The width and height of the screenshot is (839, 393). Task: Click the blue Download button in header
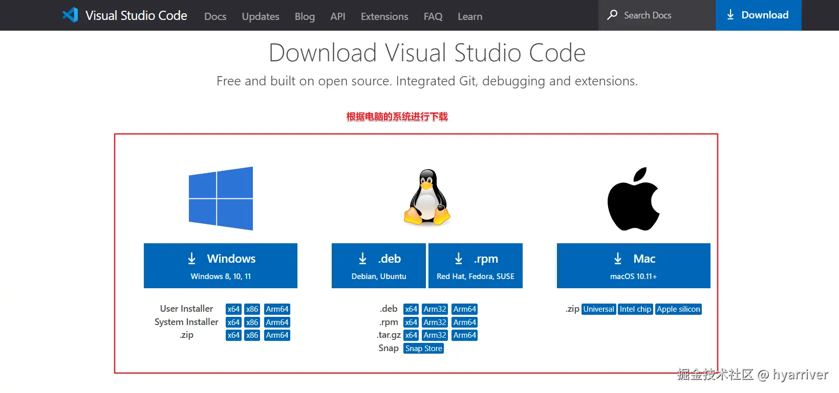pos(759,15)
